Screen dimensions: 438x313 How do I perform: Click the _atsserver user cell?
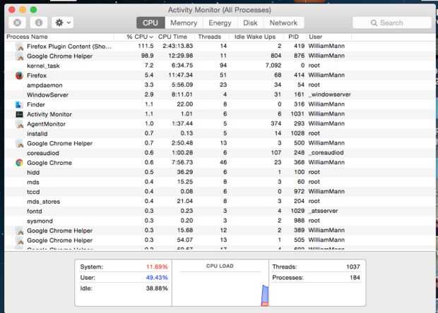click(x=323, y=211)
